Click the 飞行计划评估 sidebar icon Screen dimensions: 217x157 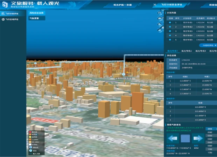(3, 14)
